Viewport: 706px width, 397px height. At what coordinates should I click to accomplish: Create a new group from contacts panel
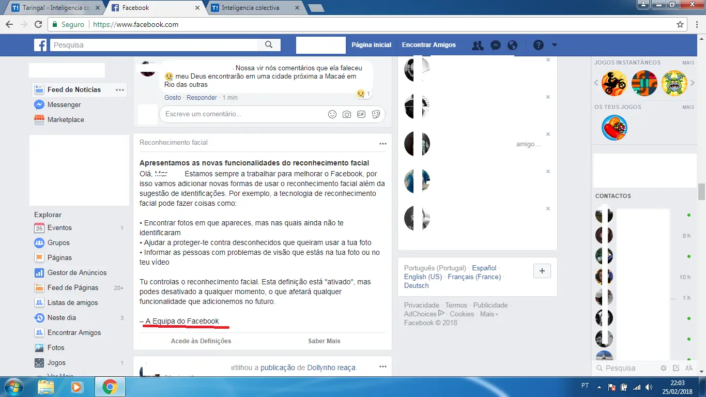click(688, 368)
